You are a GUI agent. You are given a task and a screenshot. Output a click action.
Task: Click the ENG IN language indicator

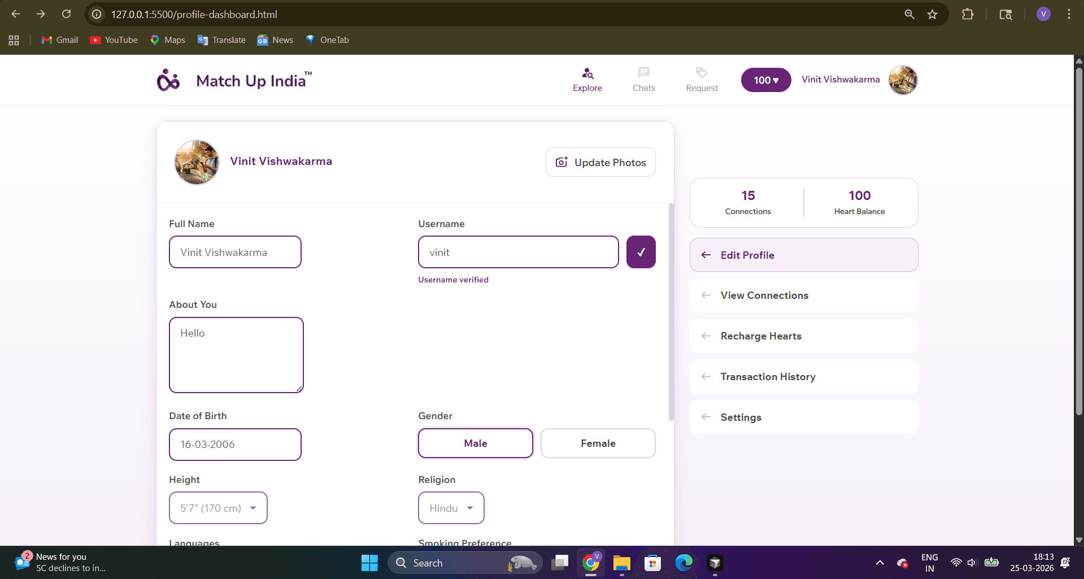point(930,563)
